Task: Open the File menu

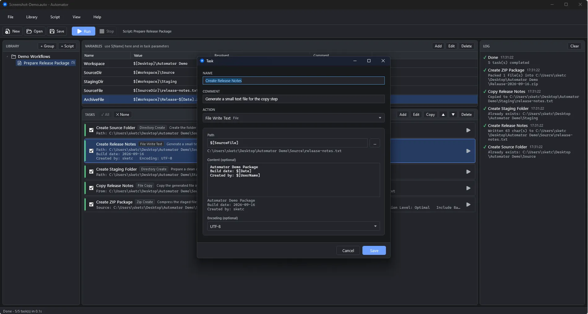Action: tap(11, 17)
